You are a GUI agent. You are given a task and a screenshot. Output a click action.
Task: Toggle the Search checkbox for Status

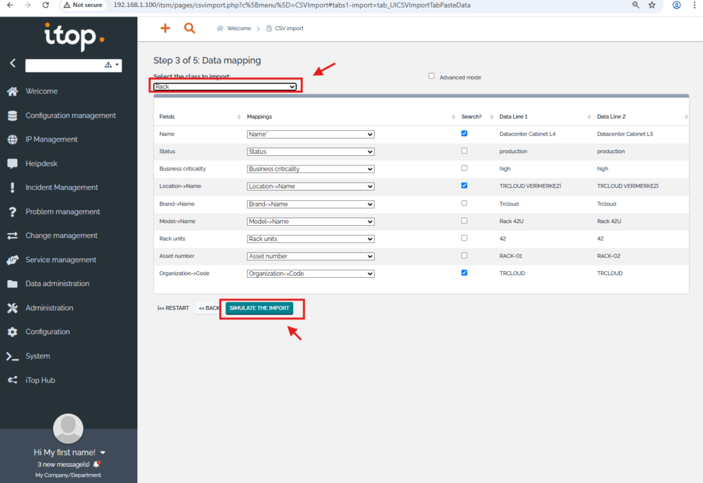pyautogui.click(x=465, y=151)
